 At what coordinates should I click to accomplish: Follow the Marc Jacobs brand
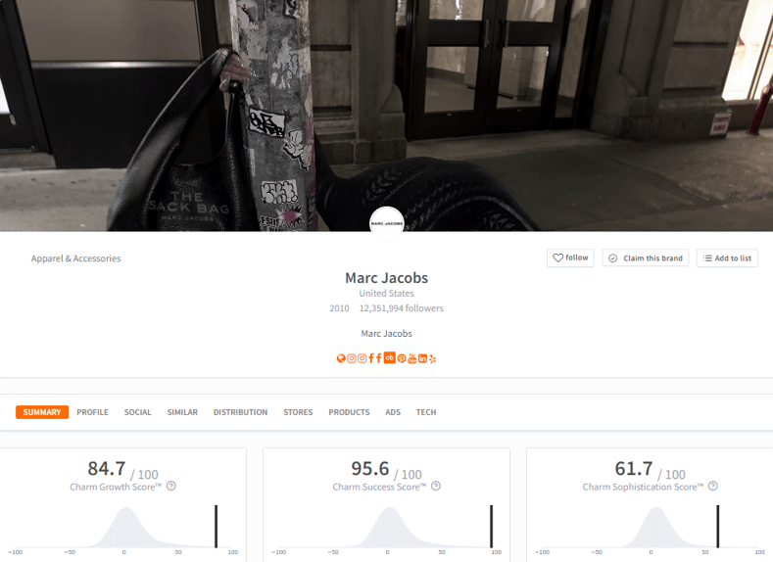pos(570,258)
